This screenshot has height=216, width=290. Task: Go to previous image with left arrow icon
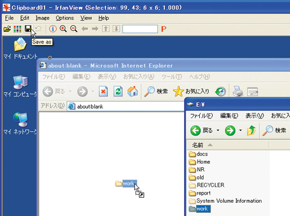point(85,29)
